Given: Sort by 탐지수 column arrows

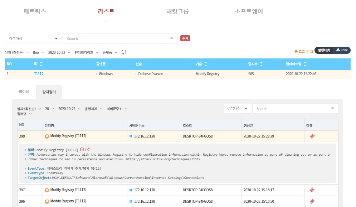Looking at the screenshot, I should [x=261, y=64].
